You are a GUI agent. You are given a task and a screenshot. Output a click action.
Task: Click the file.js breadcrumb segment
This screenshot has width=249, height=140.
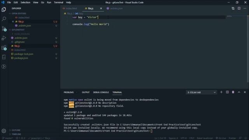(x=68, y=14)
